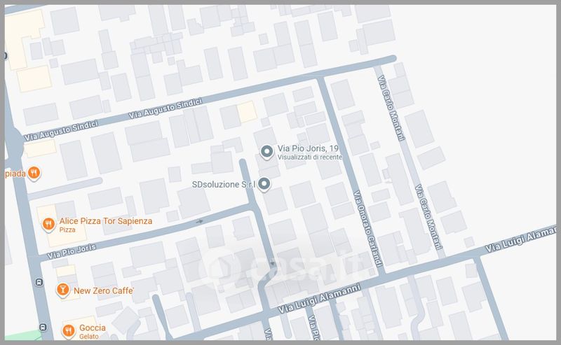
Task: Click the New Zero Caffe' cocktail marker
Action: click(x=62, y=290)
